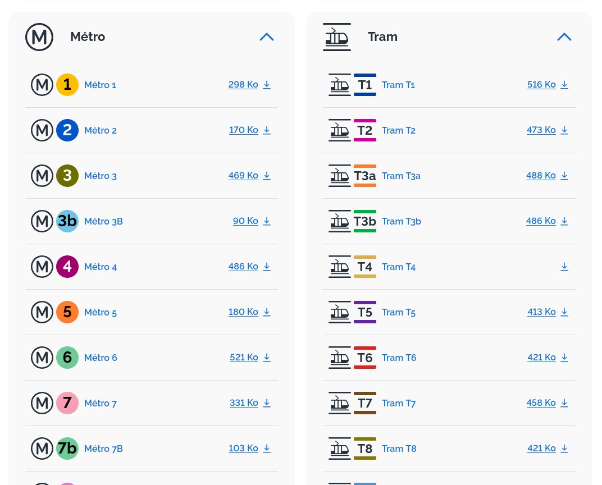Download the Métro 3 plan (469 Ko)
The image size is (602, 485).
249,176
